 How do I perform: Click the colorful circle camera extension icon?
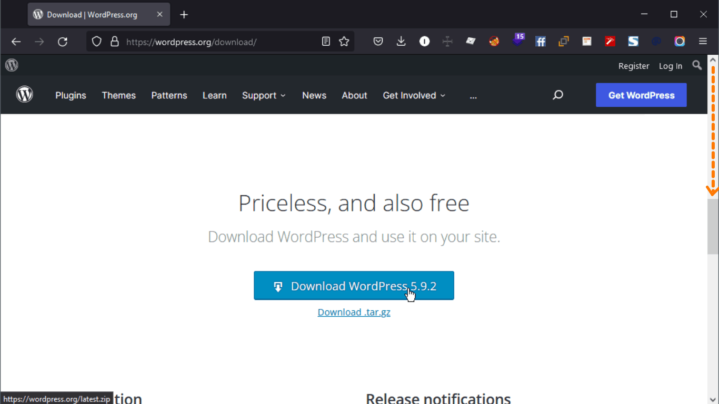click(x=680, y=42)
